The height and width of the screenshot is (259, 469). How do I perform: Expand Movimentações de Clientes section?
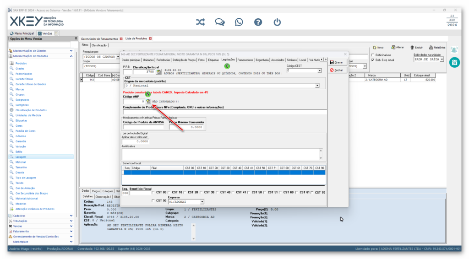pos(71,51)
